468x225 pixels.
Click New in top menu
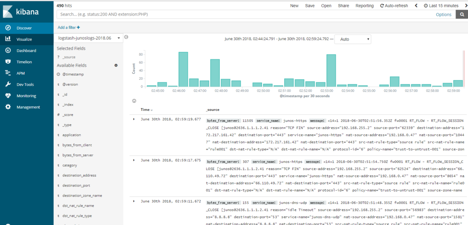(294, 5)
